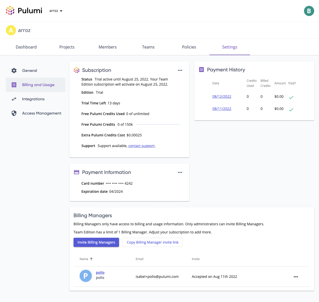Open the pollo user profile link
Image resolution: width=319 pixels, height=302 pixels.
tap(100, 273)
